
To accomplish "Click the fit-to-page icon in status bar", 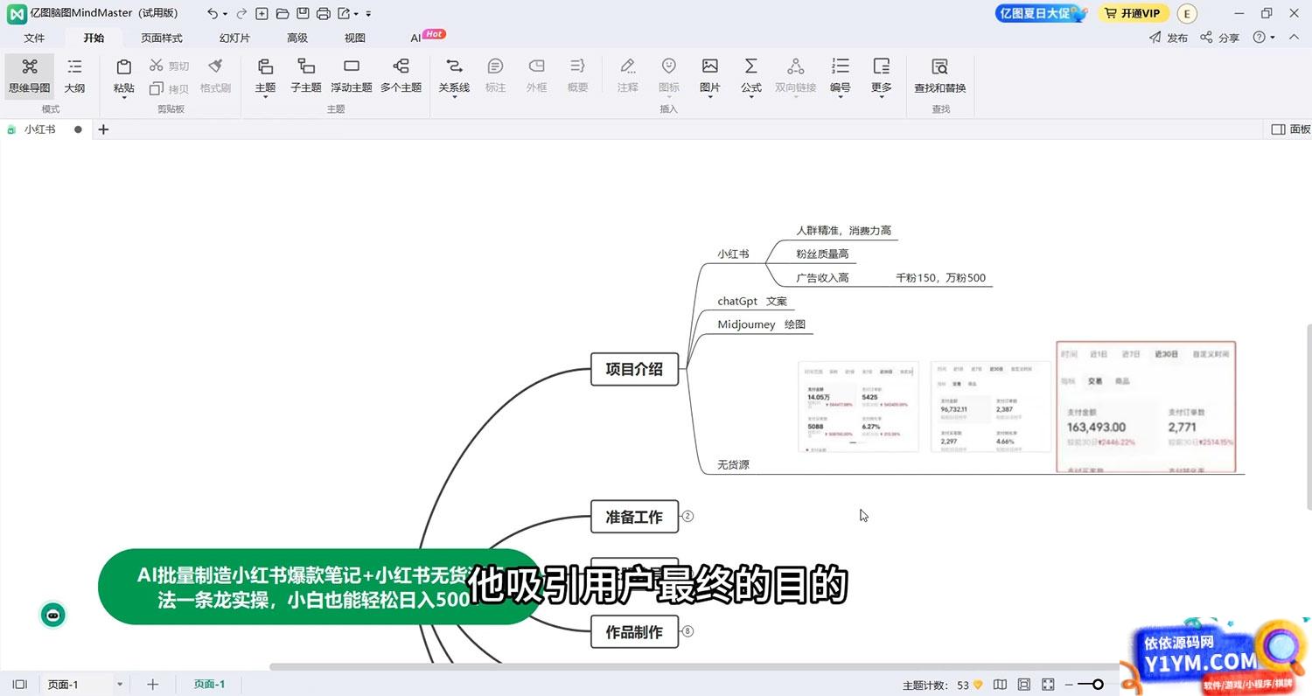I will [1024, 685].
